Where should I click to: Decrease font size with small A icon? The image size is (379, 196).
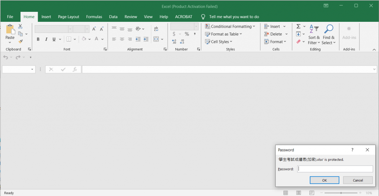pyautogui.click(x=102, y=29)
